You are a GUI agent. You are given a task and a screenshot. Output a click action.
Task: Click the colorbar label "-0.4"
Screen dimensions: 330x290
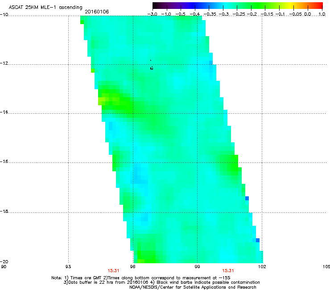click(x=195, y=14)
